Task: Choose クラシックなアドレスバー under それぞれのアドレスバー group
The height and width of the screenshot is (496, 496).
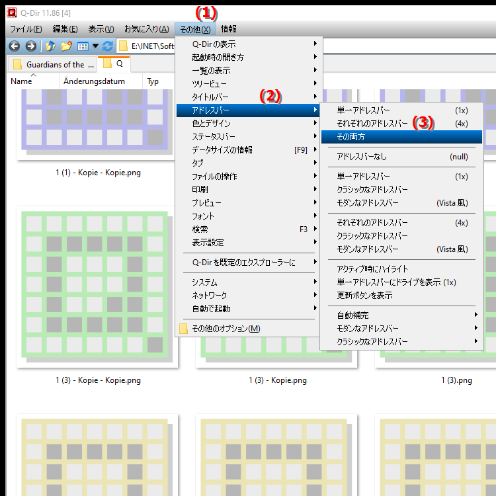Action: [x=401, y=236]
